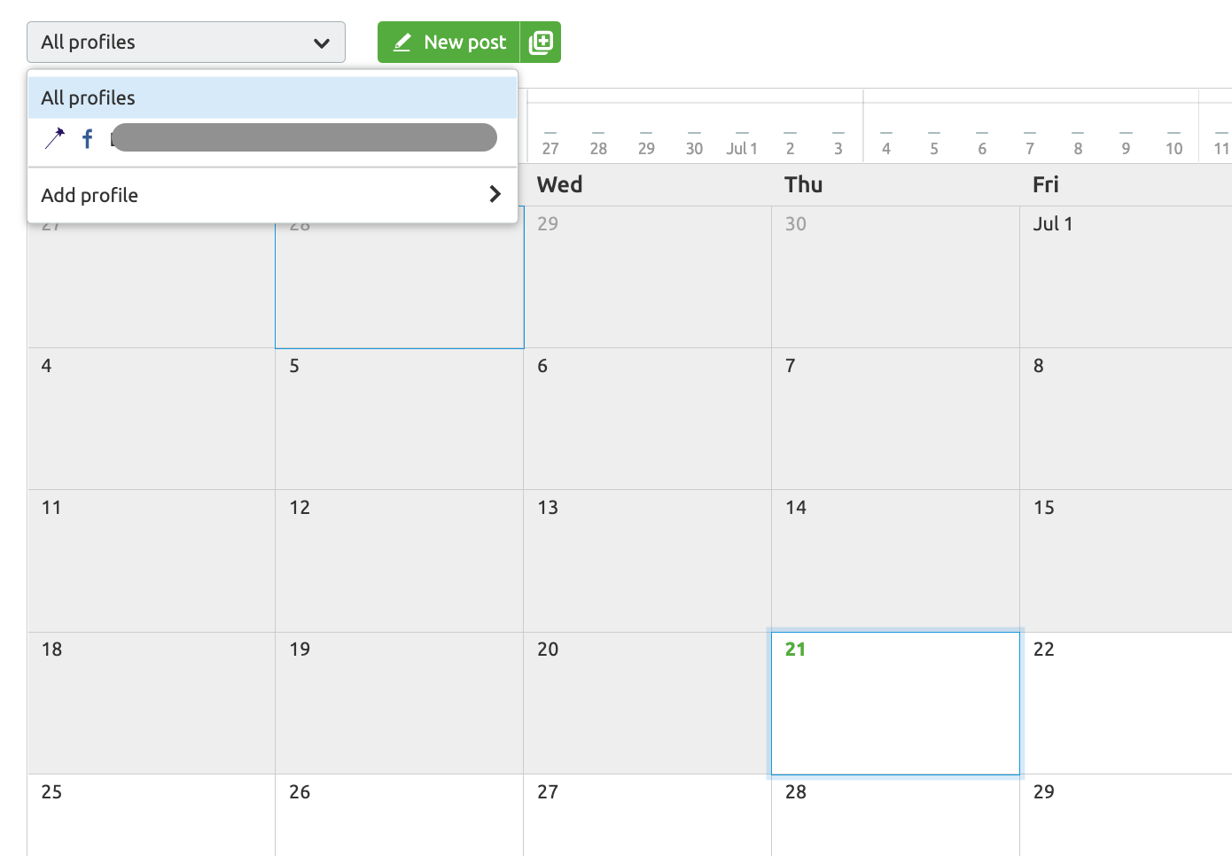Select the Jul 1 calendar cell under Fri
The height and width of the screenshot is (856, 1232).
[1125, 276]
